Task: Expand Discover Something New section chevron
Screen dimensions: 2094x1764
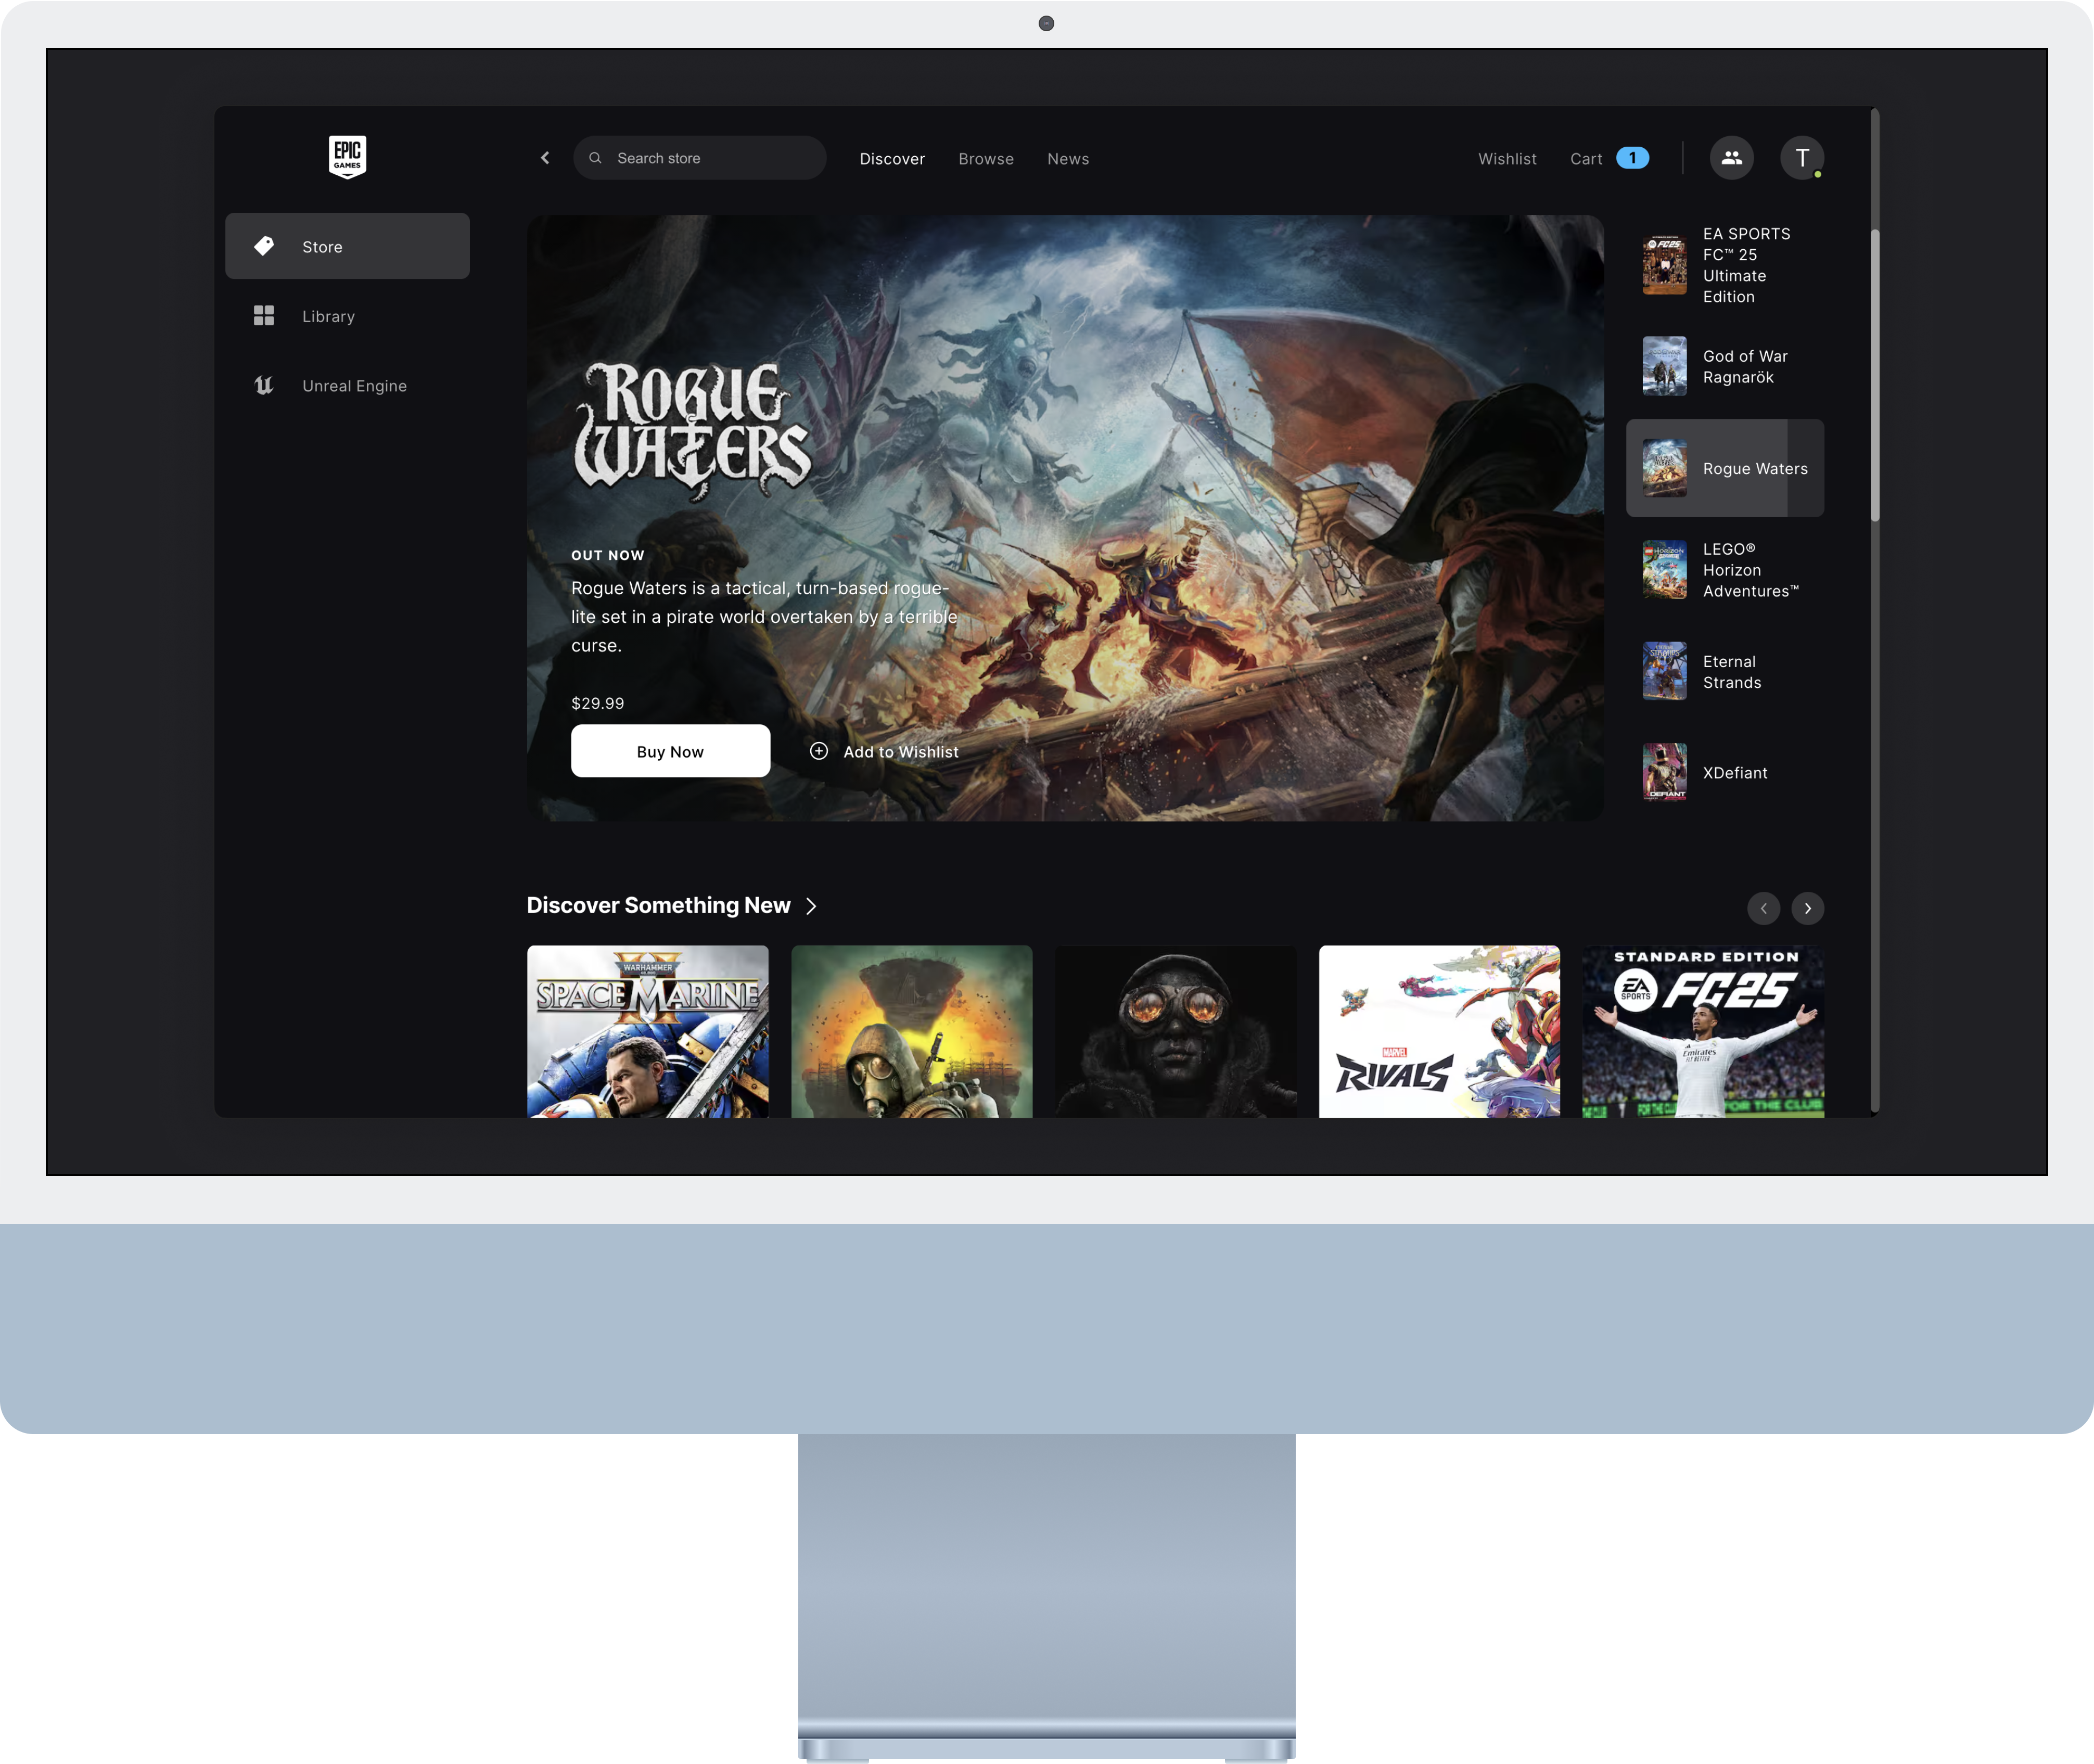Action: coord(811,906)
